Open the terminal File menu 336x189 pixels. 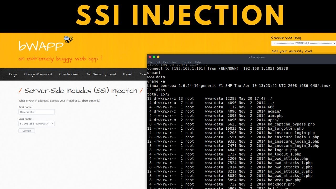point(150,62)
